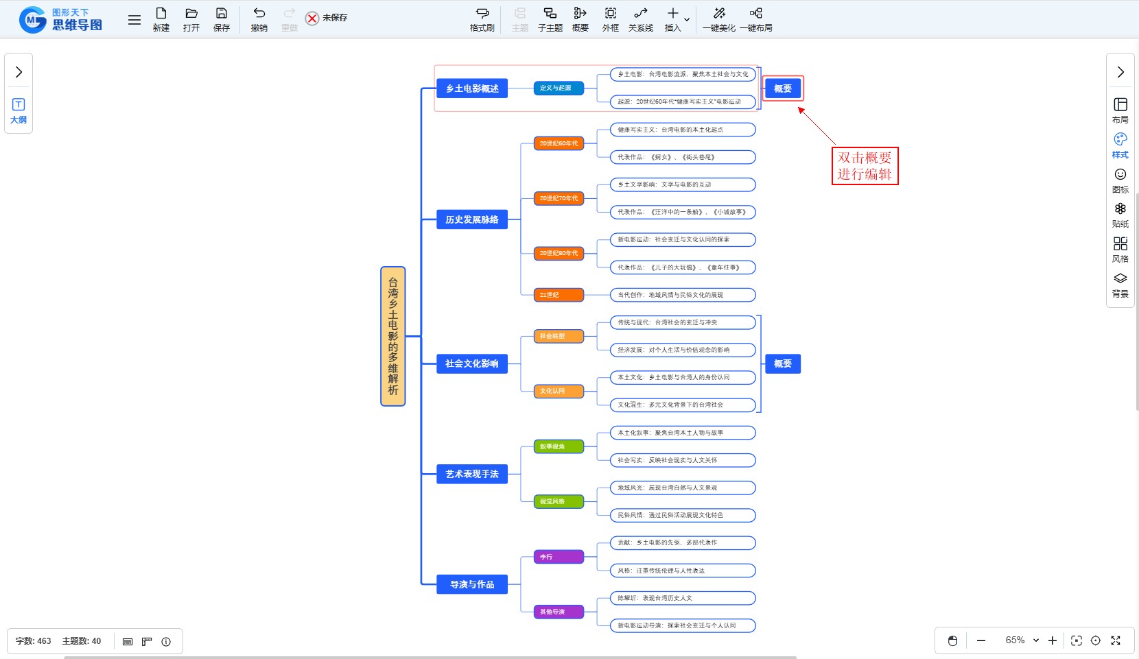Select the 历史发展脉络 topic node

[x=472, y=219]
